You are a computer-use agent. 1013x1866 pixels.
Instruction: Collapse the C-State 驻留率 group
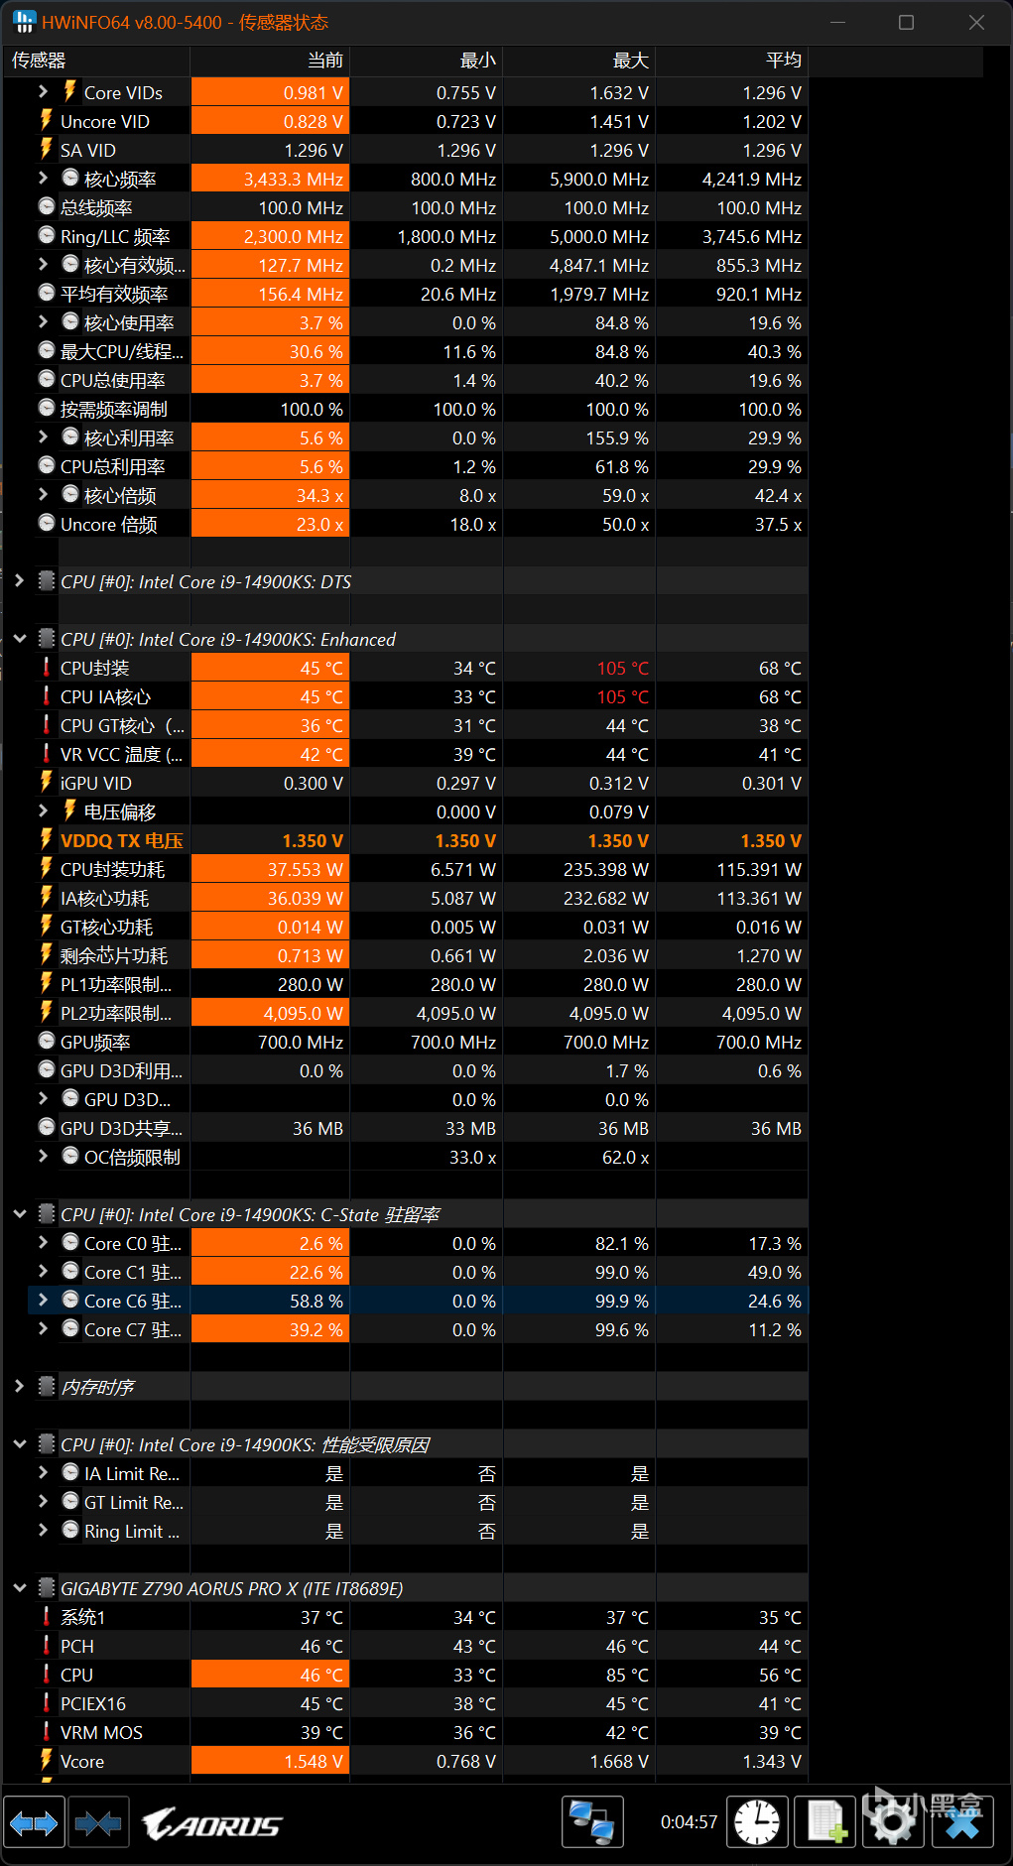click(19, 1214)
